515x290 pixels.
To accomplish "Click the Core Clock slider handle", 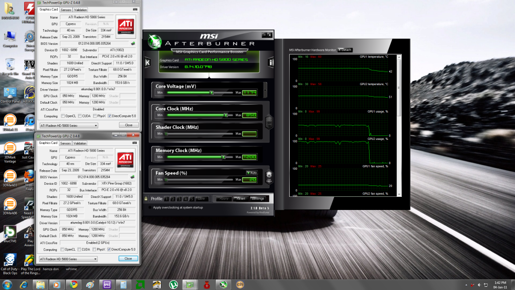I will (x=226, y=115).
